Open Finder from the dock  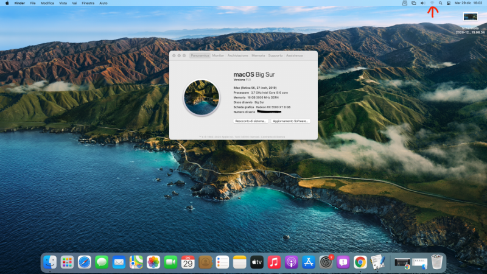(x=50, y=262)
